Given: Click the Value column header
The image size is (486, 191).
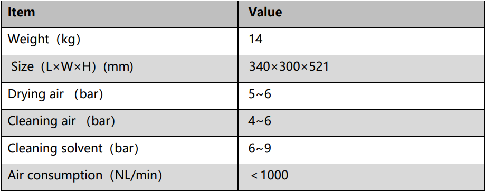Looking at the screenshot, I should (x=265, y=13).
